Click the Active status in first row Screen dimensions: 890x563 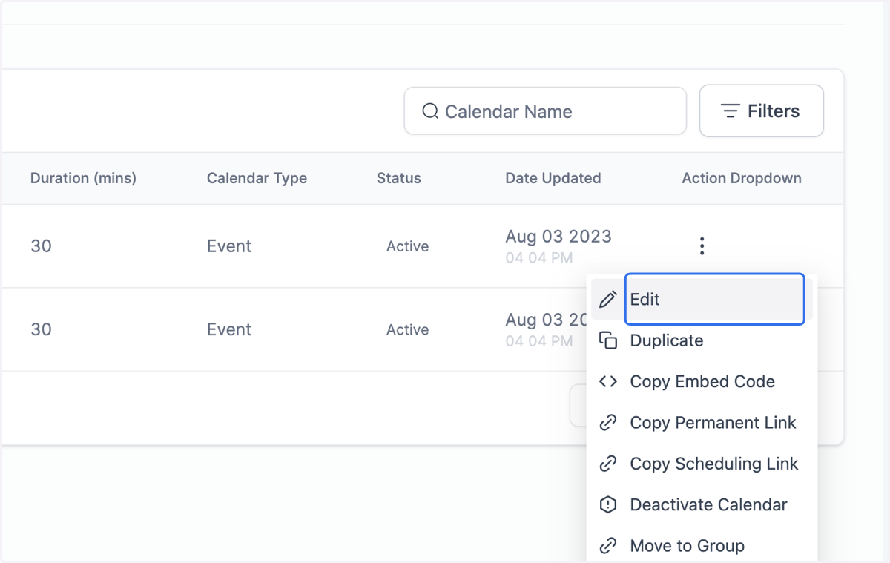click(407, 246)
